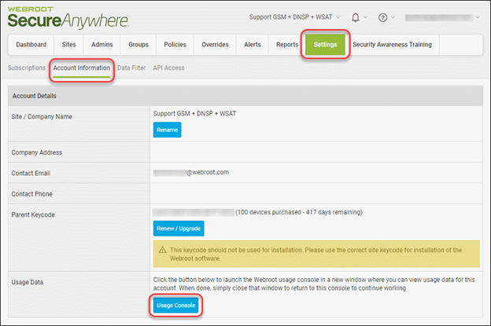Image resolution: width=491 pixels, height=326 pixels.
Task: Open the Dashboard tab
Action: coord(31,45)
